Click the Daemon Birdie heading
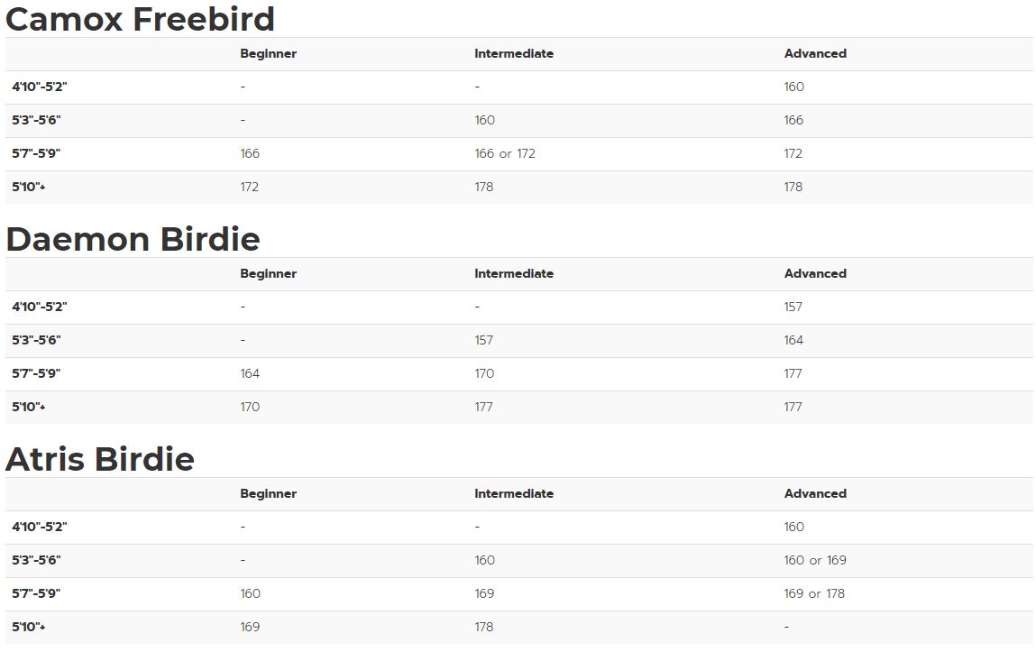Image resolution: width=1036 pixels, height=661 pixels. pyautogui.click(x=133, y=239)
